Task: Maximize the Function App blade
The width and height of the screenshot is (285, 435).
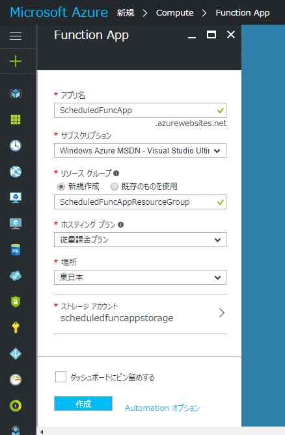Action: pos(211,34)
